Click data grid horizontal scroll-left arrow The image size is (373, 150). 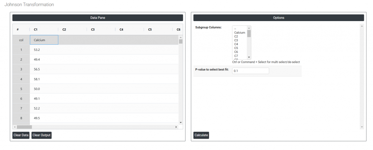click(x=15, y=127)
